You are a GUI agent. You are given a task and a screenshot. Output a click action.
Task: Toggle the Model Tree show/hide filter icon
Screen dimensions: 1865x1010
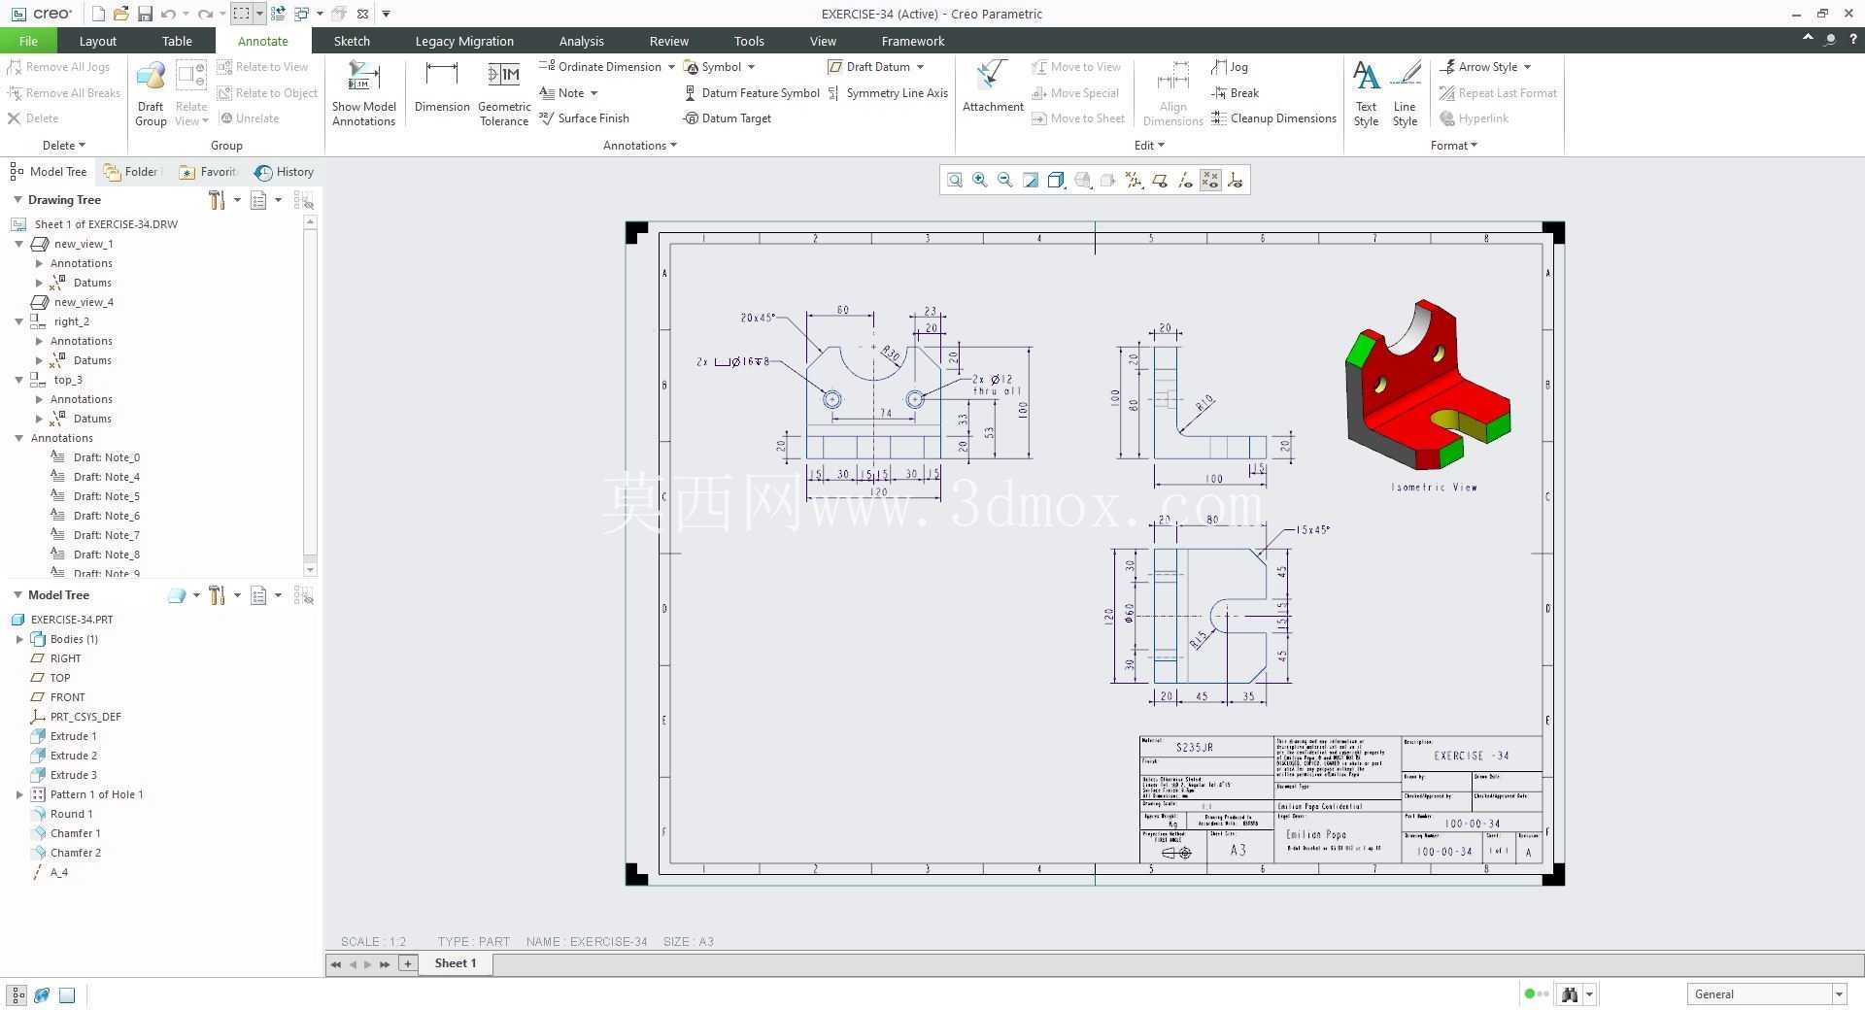(304, 595)
